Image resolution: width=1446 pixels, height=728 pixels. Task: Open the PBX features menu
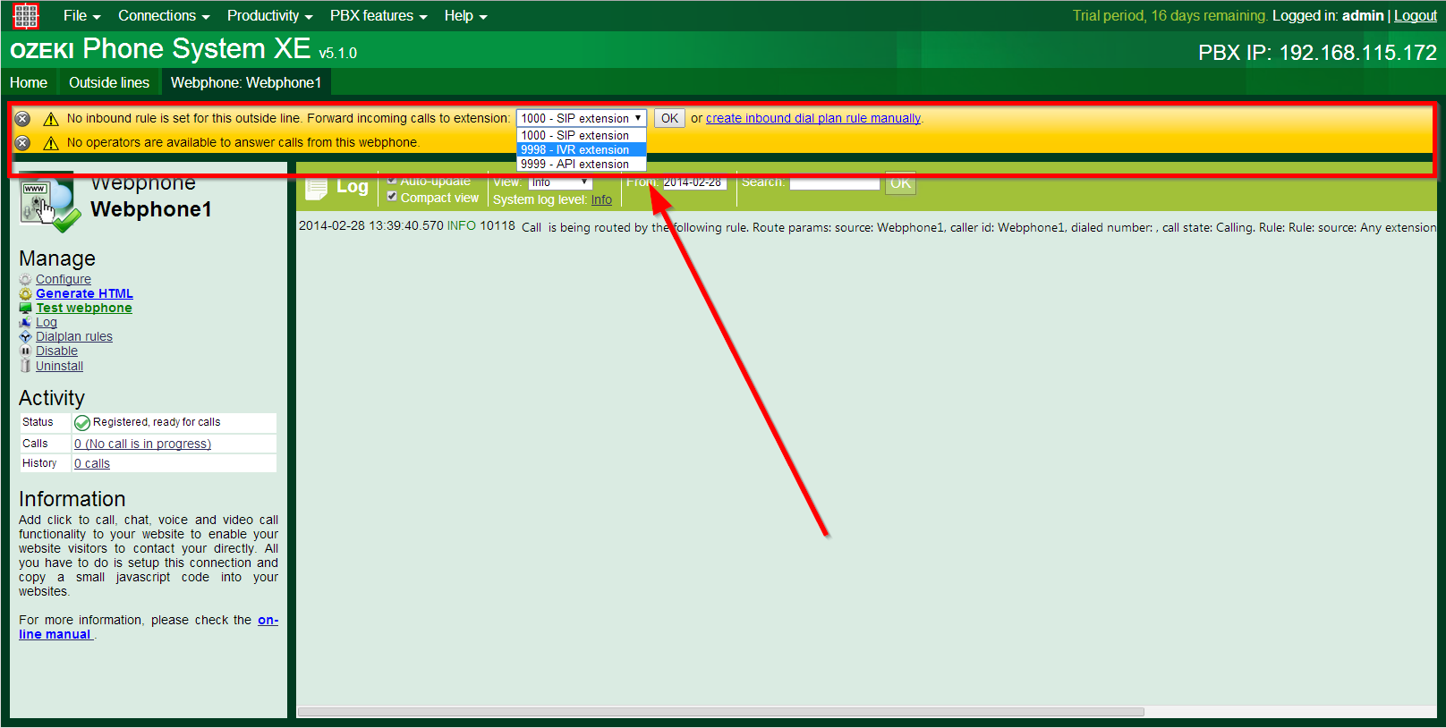pyautogui.click(x=378, y=16)
